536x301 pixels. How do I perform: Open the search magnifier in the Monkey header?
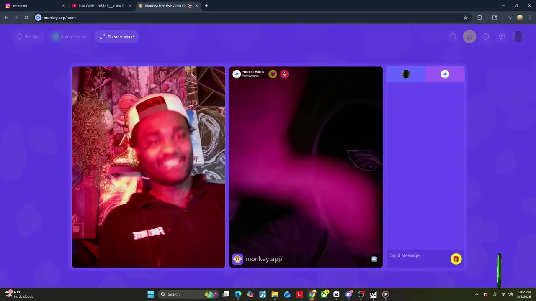point(453,37)
